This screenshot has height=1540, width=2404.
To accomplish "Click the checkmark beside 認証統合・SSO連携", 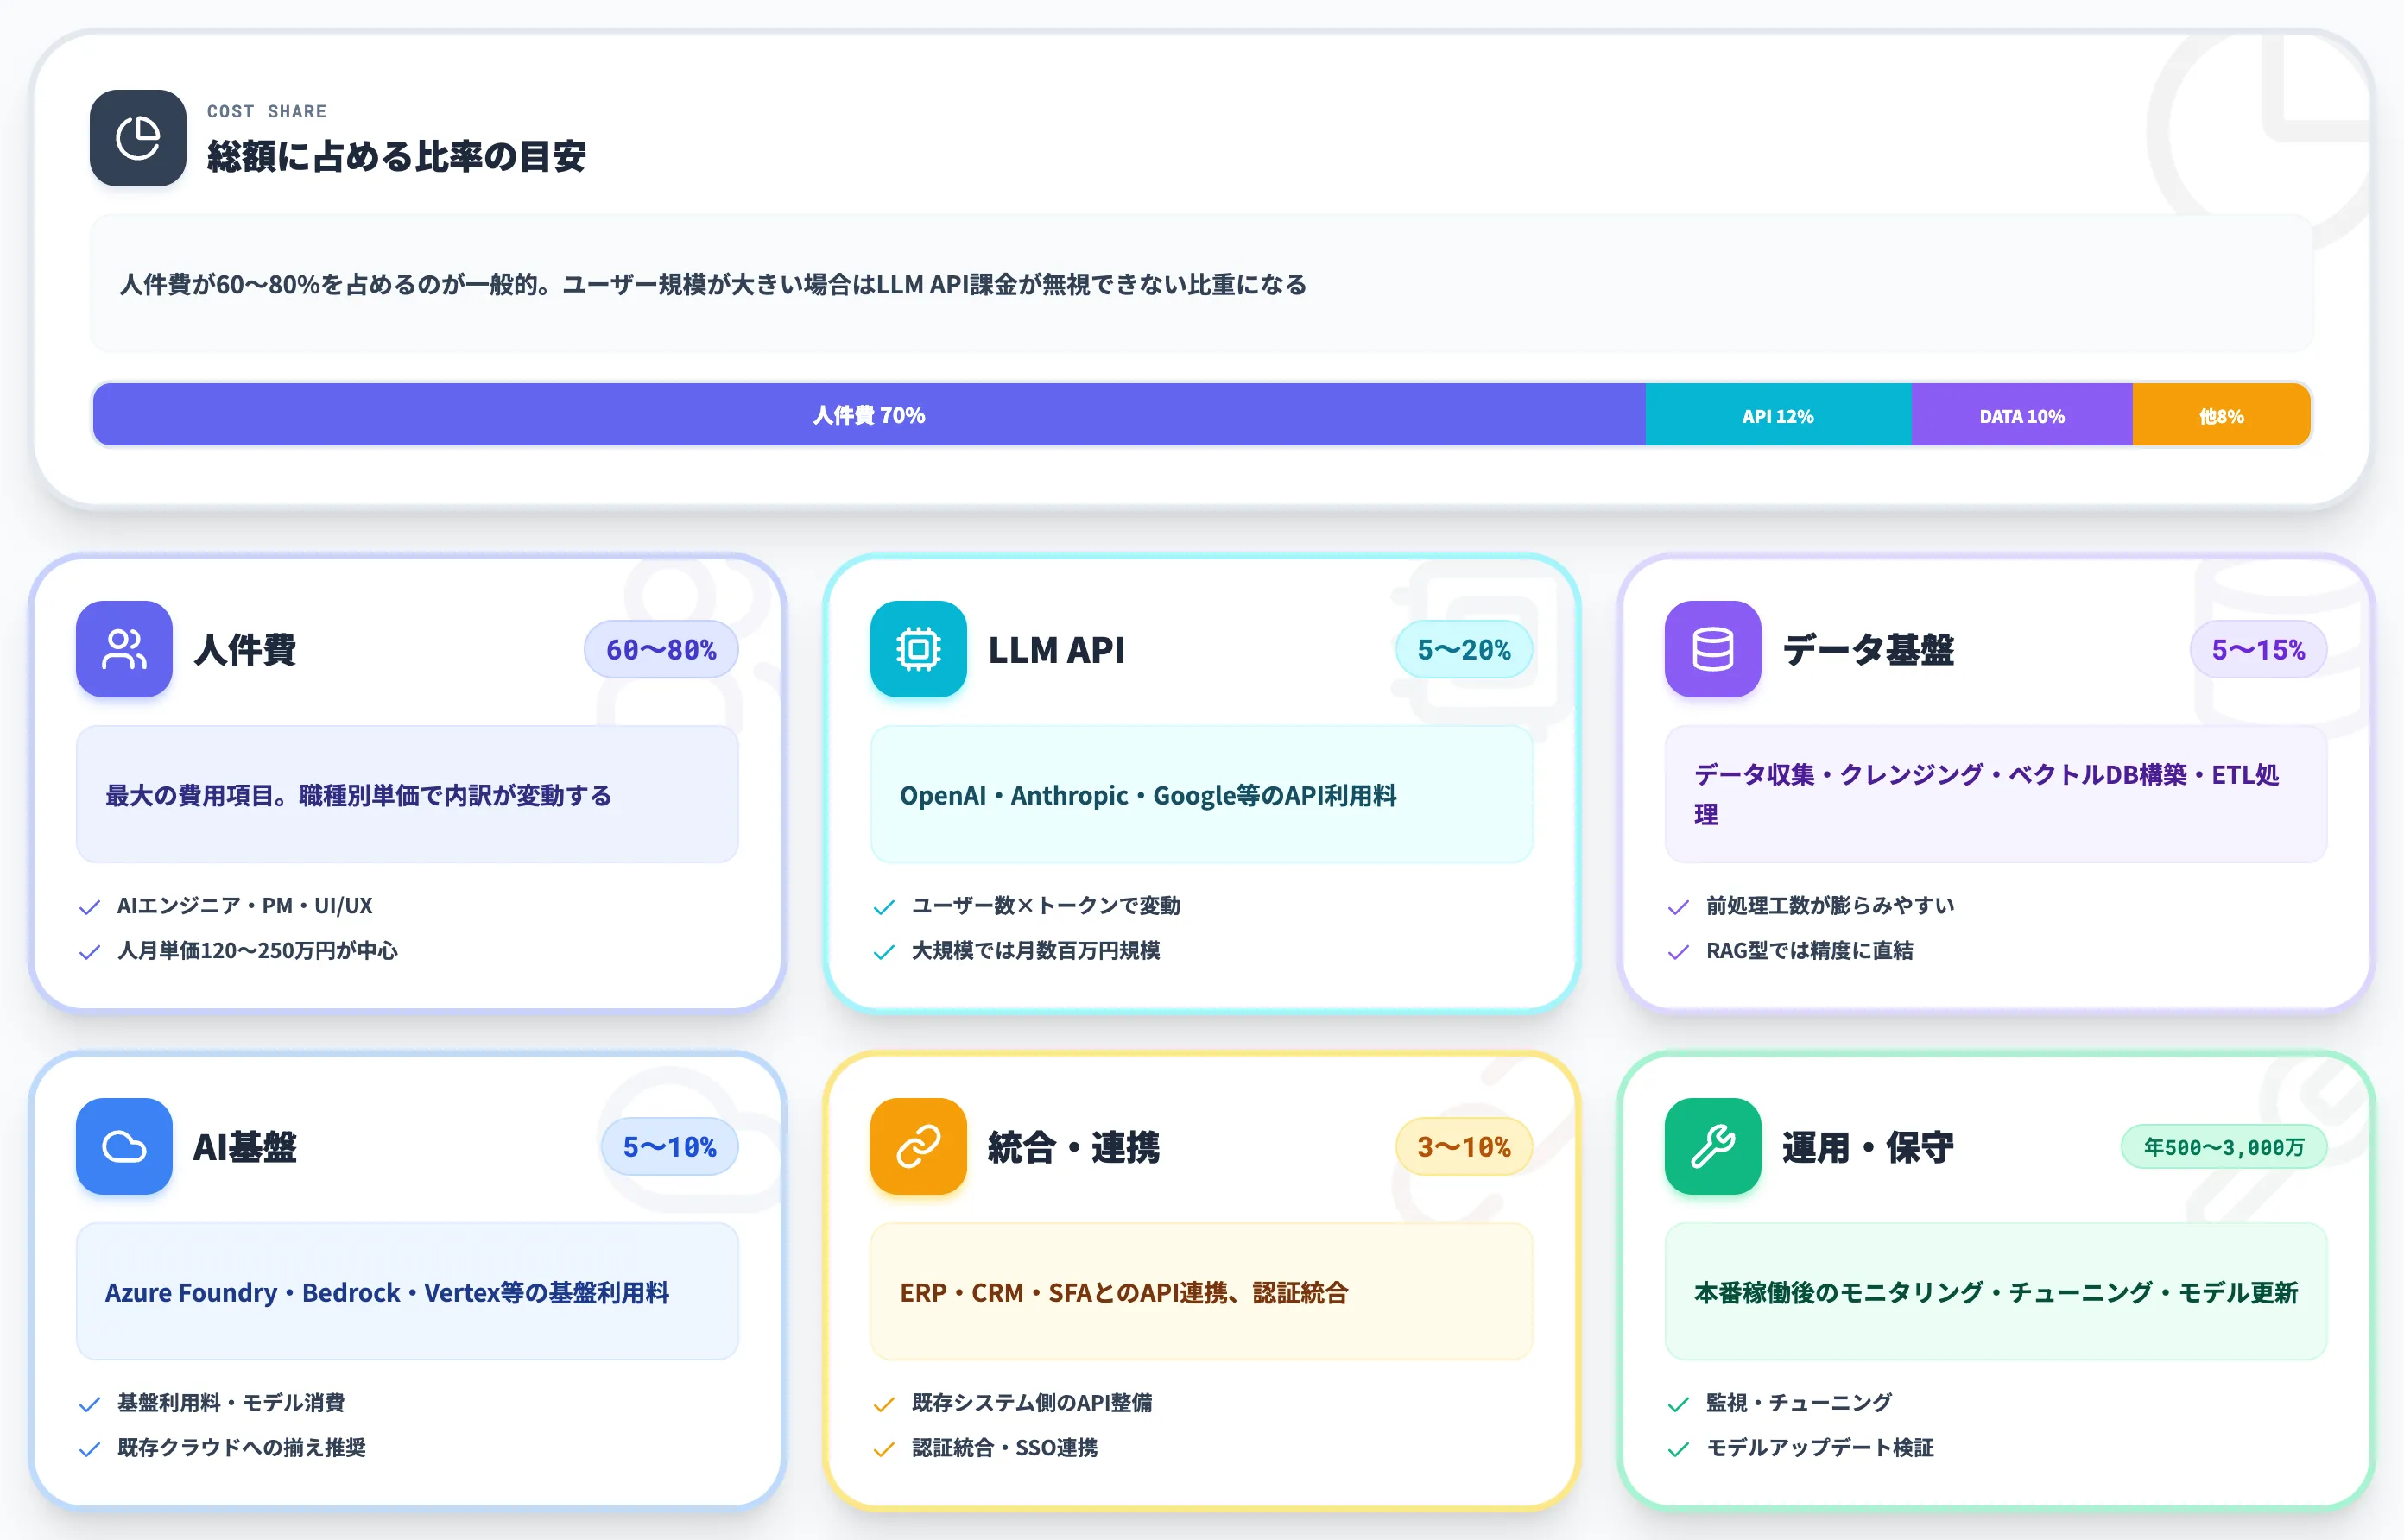I will (x=884, y=1449).
